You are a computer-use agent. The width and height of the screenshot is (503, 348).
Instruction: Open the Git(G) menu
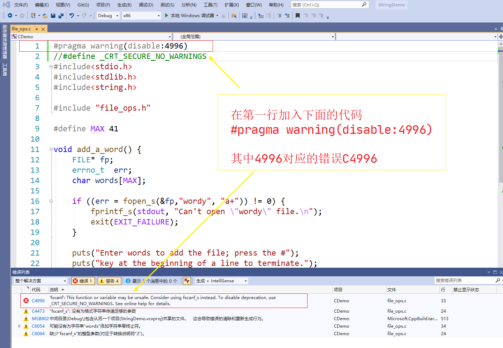[83, 5]
